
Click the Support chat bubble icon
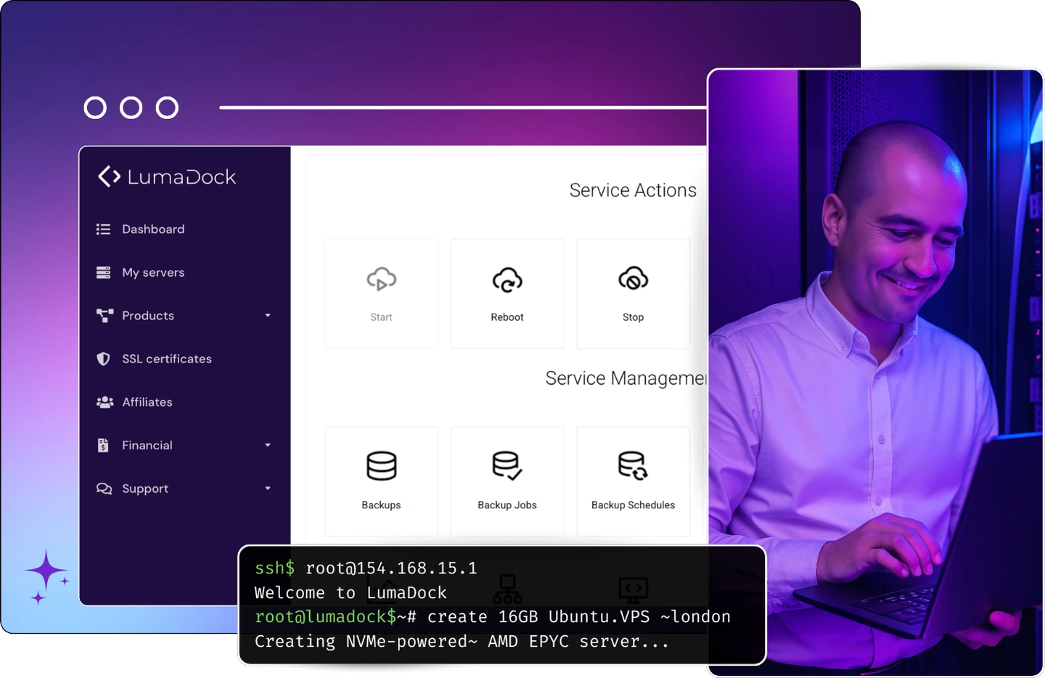104,489
